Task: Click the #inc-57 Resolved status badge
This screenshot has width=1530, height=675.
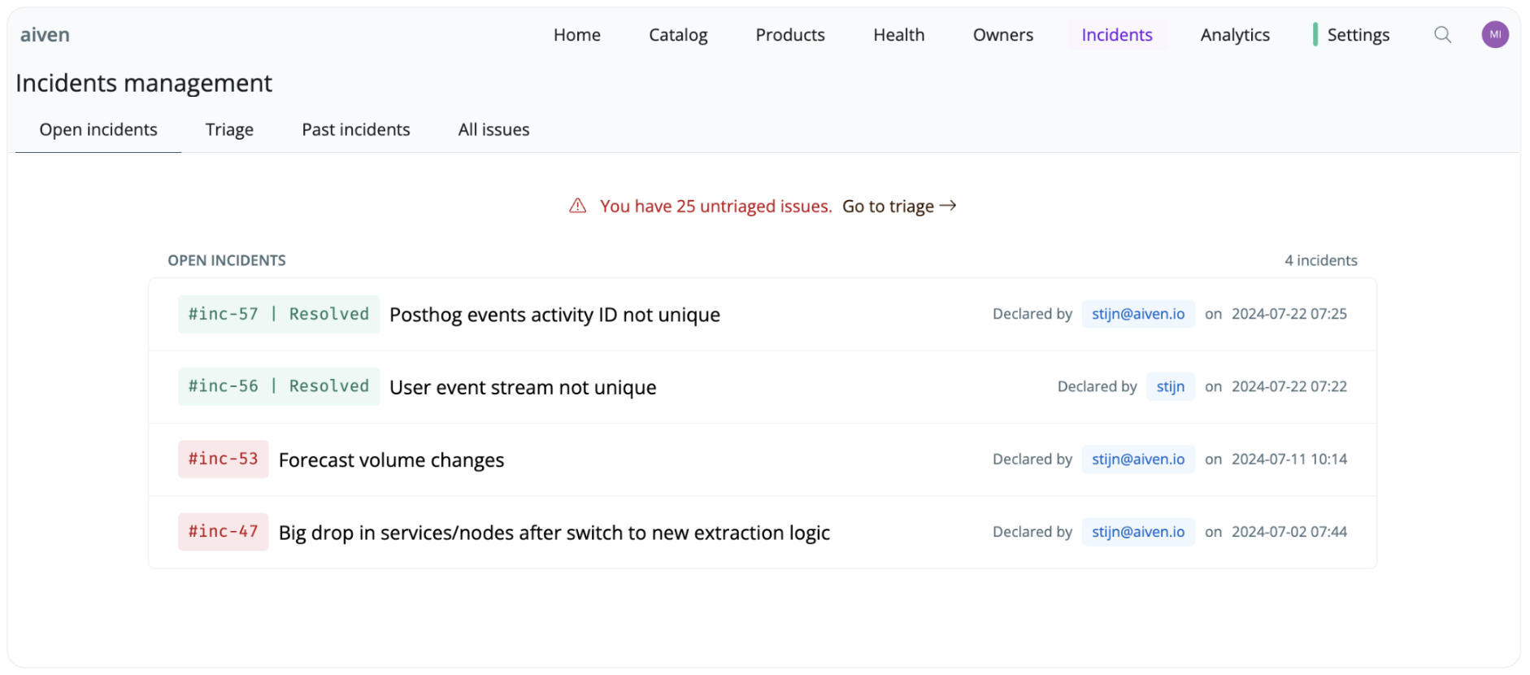Action: [x=278, y=314]
